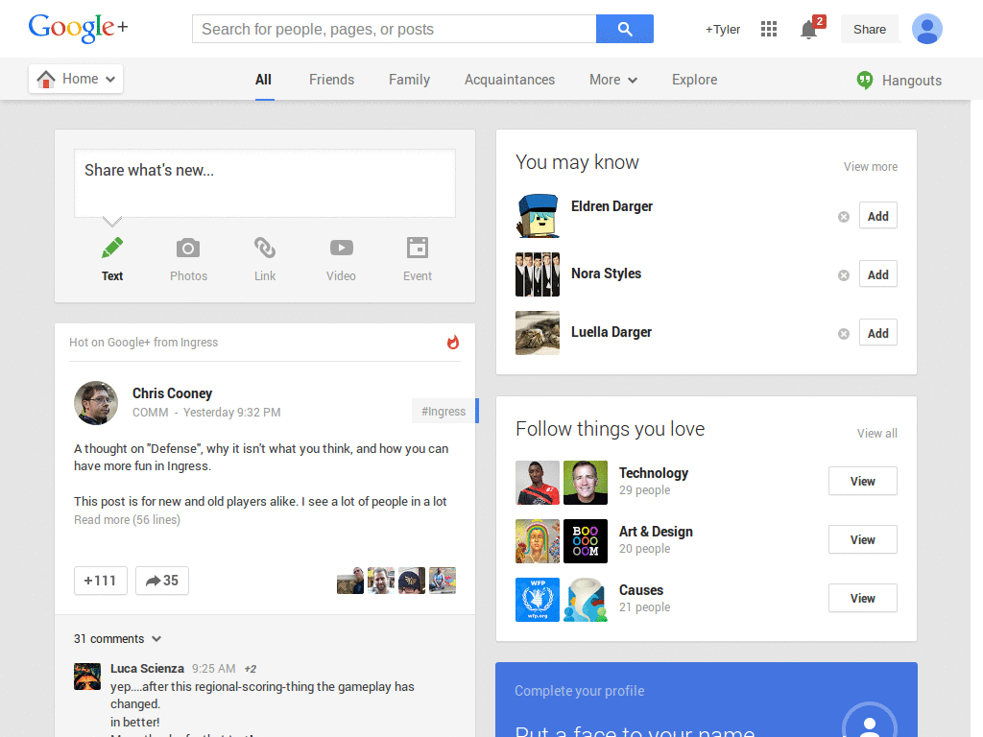Screen dimensions: 983x737
Task: Open the #Ingress hashtag tag
Action: click(x=444, y=411)
